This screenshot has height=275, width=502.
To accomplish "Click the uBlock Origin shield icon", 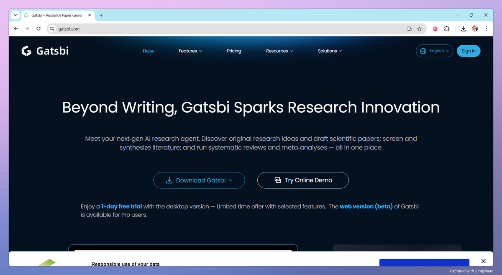I will coord(435,29).
